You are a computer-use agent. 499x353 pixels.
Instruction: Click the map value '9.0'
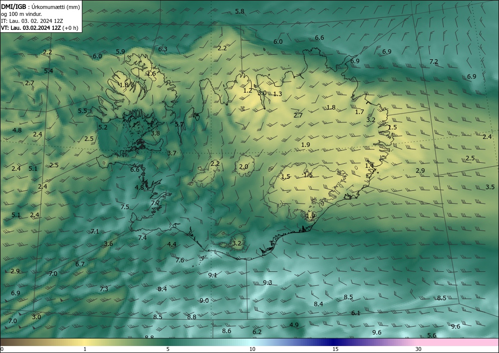coord(204,301)
